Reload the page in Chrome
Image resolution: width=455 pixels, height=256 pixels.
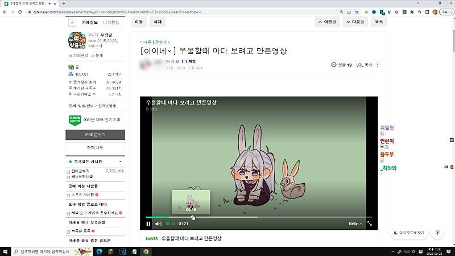point(20,12)
